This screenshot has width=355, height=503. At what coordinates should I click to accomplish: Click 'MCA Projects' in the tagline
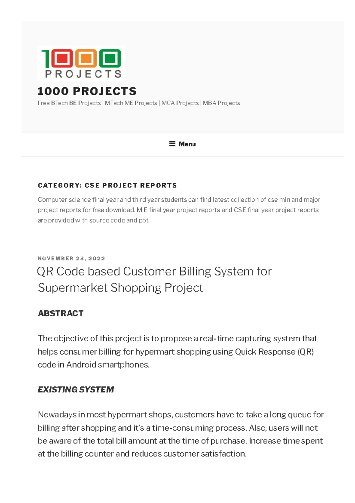pos(180,103)
